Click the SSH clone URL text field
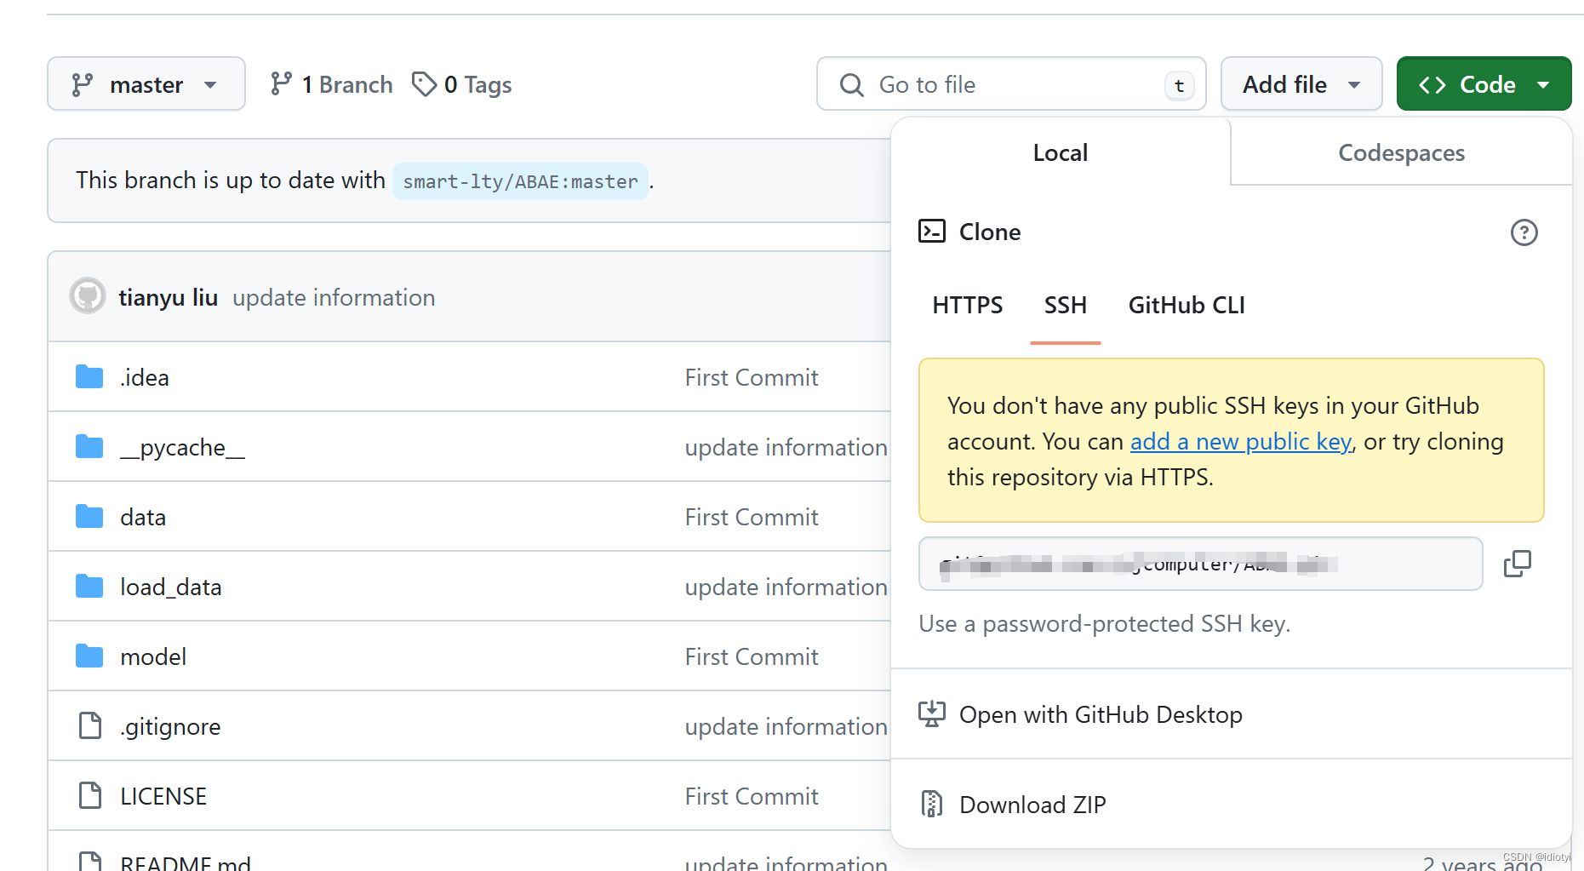1584x871 pixels. [x=1200, y=564]
